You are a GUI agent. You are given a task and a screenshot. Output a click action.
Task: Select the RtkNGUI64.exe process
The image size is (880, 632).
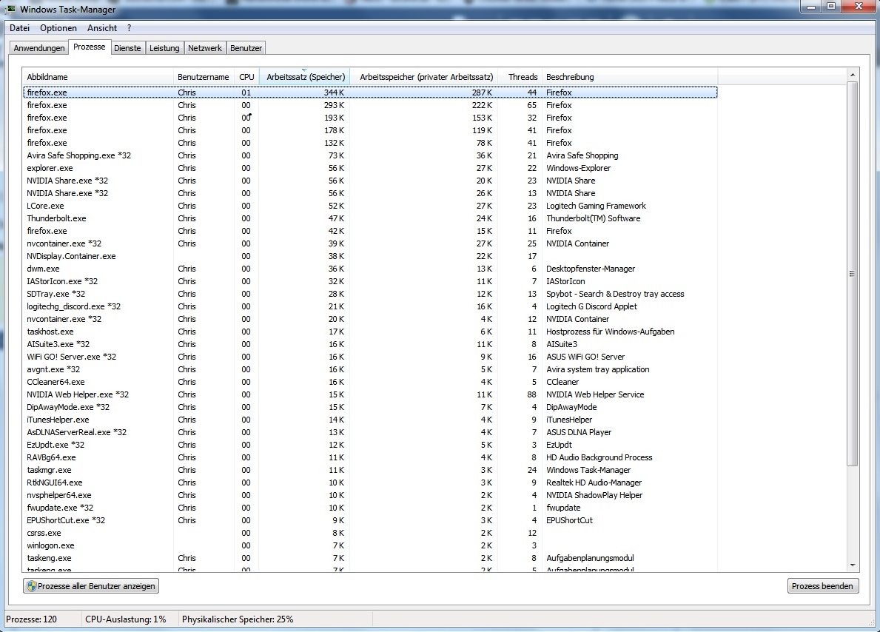(370, 483)
